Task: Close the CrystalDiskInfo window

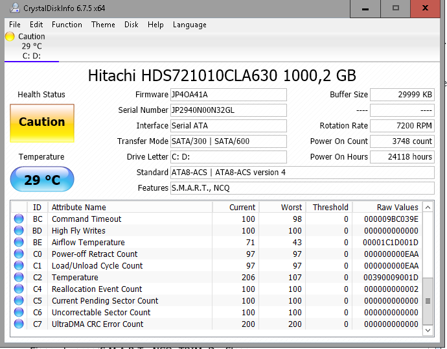Action: click(x=425, y=8)
